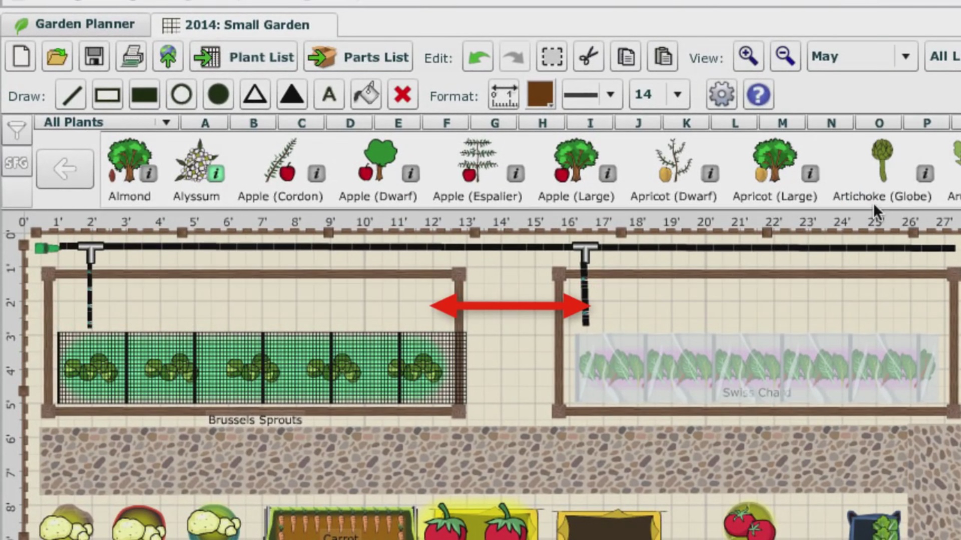Switch to the Garden Planner tab
This screenshot has width=961, height=540.
(x=75, y=24)
